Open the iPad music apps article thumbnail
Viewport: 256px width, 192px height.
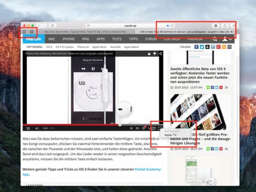click(201, 112)
